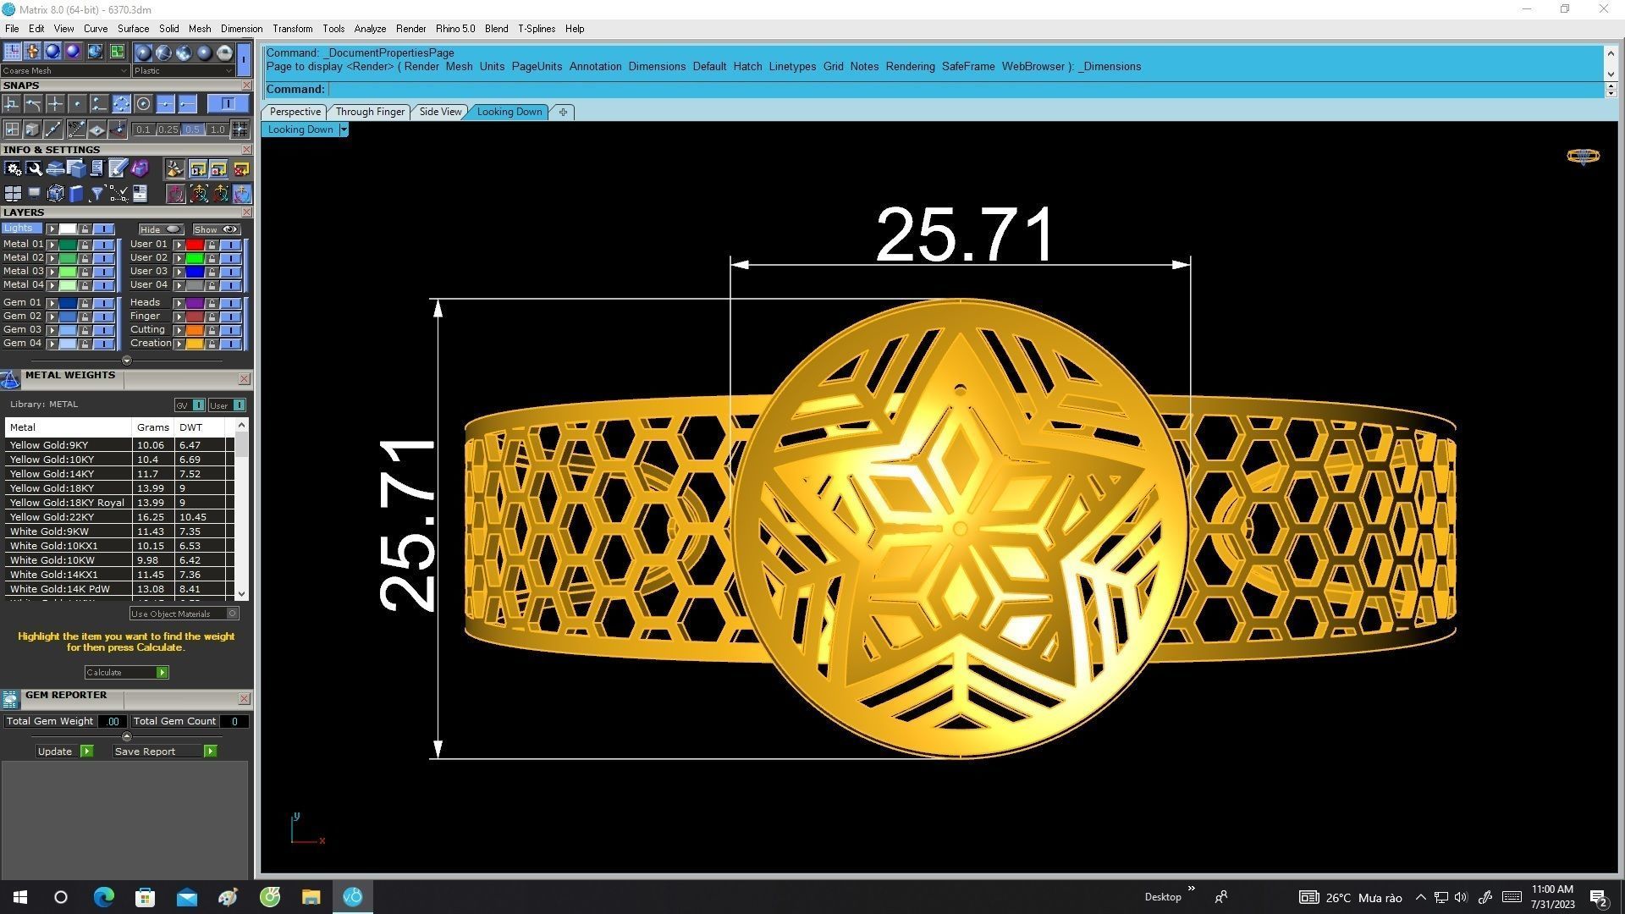
Task: Enable the intersection snap icon
Action: pos(55,104)
